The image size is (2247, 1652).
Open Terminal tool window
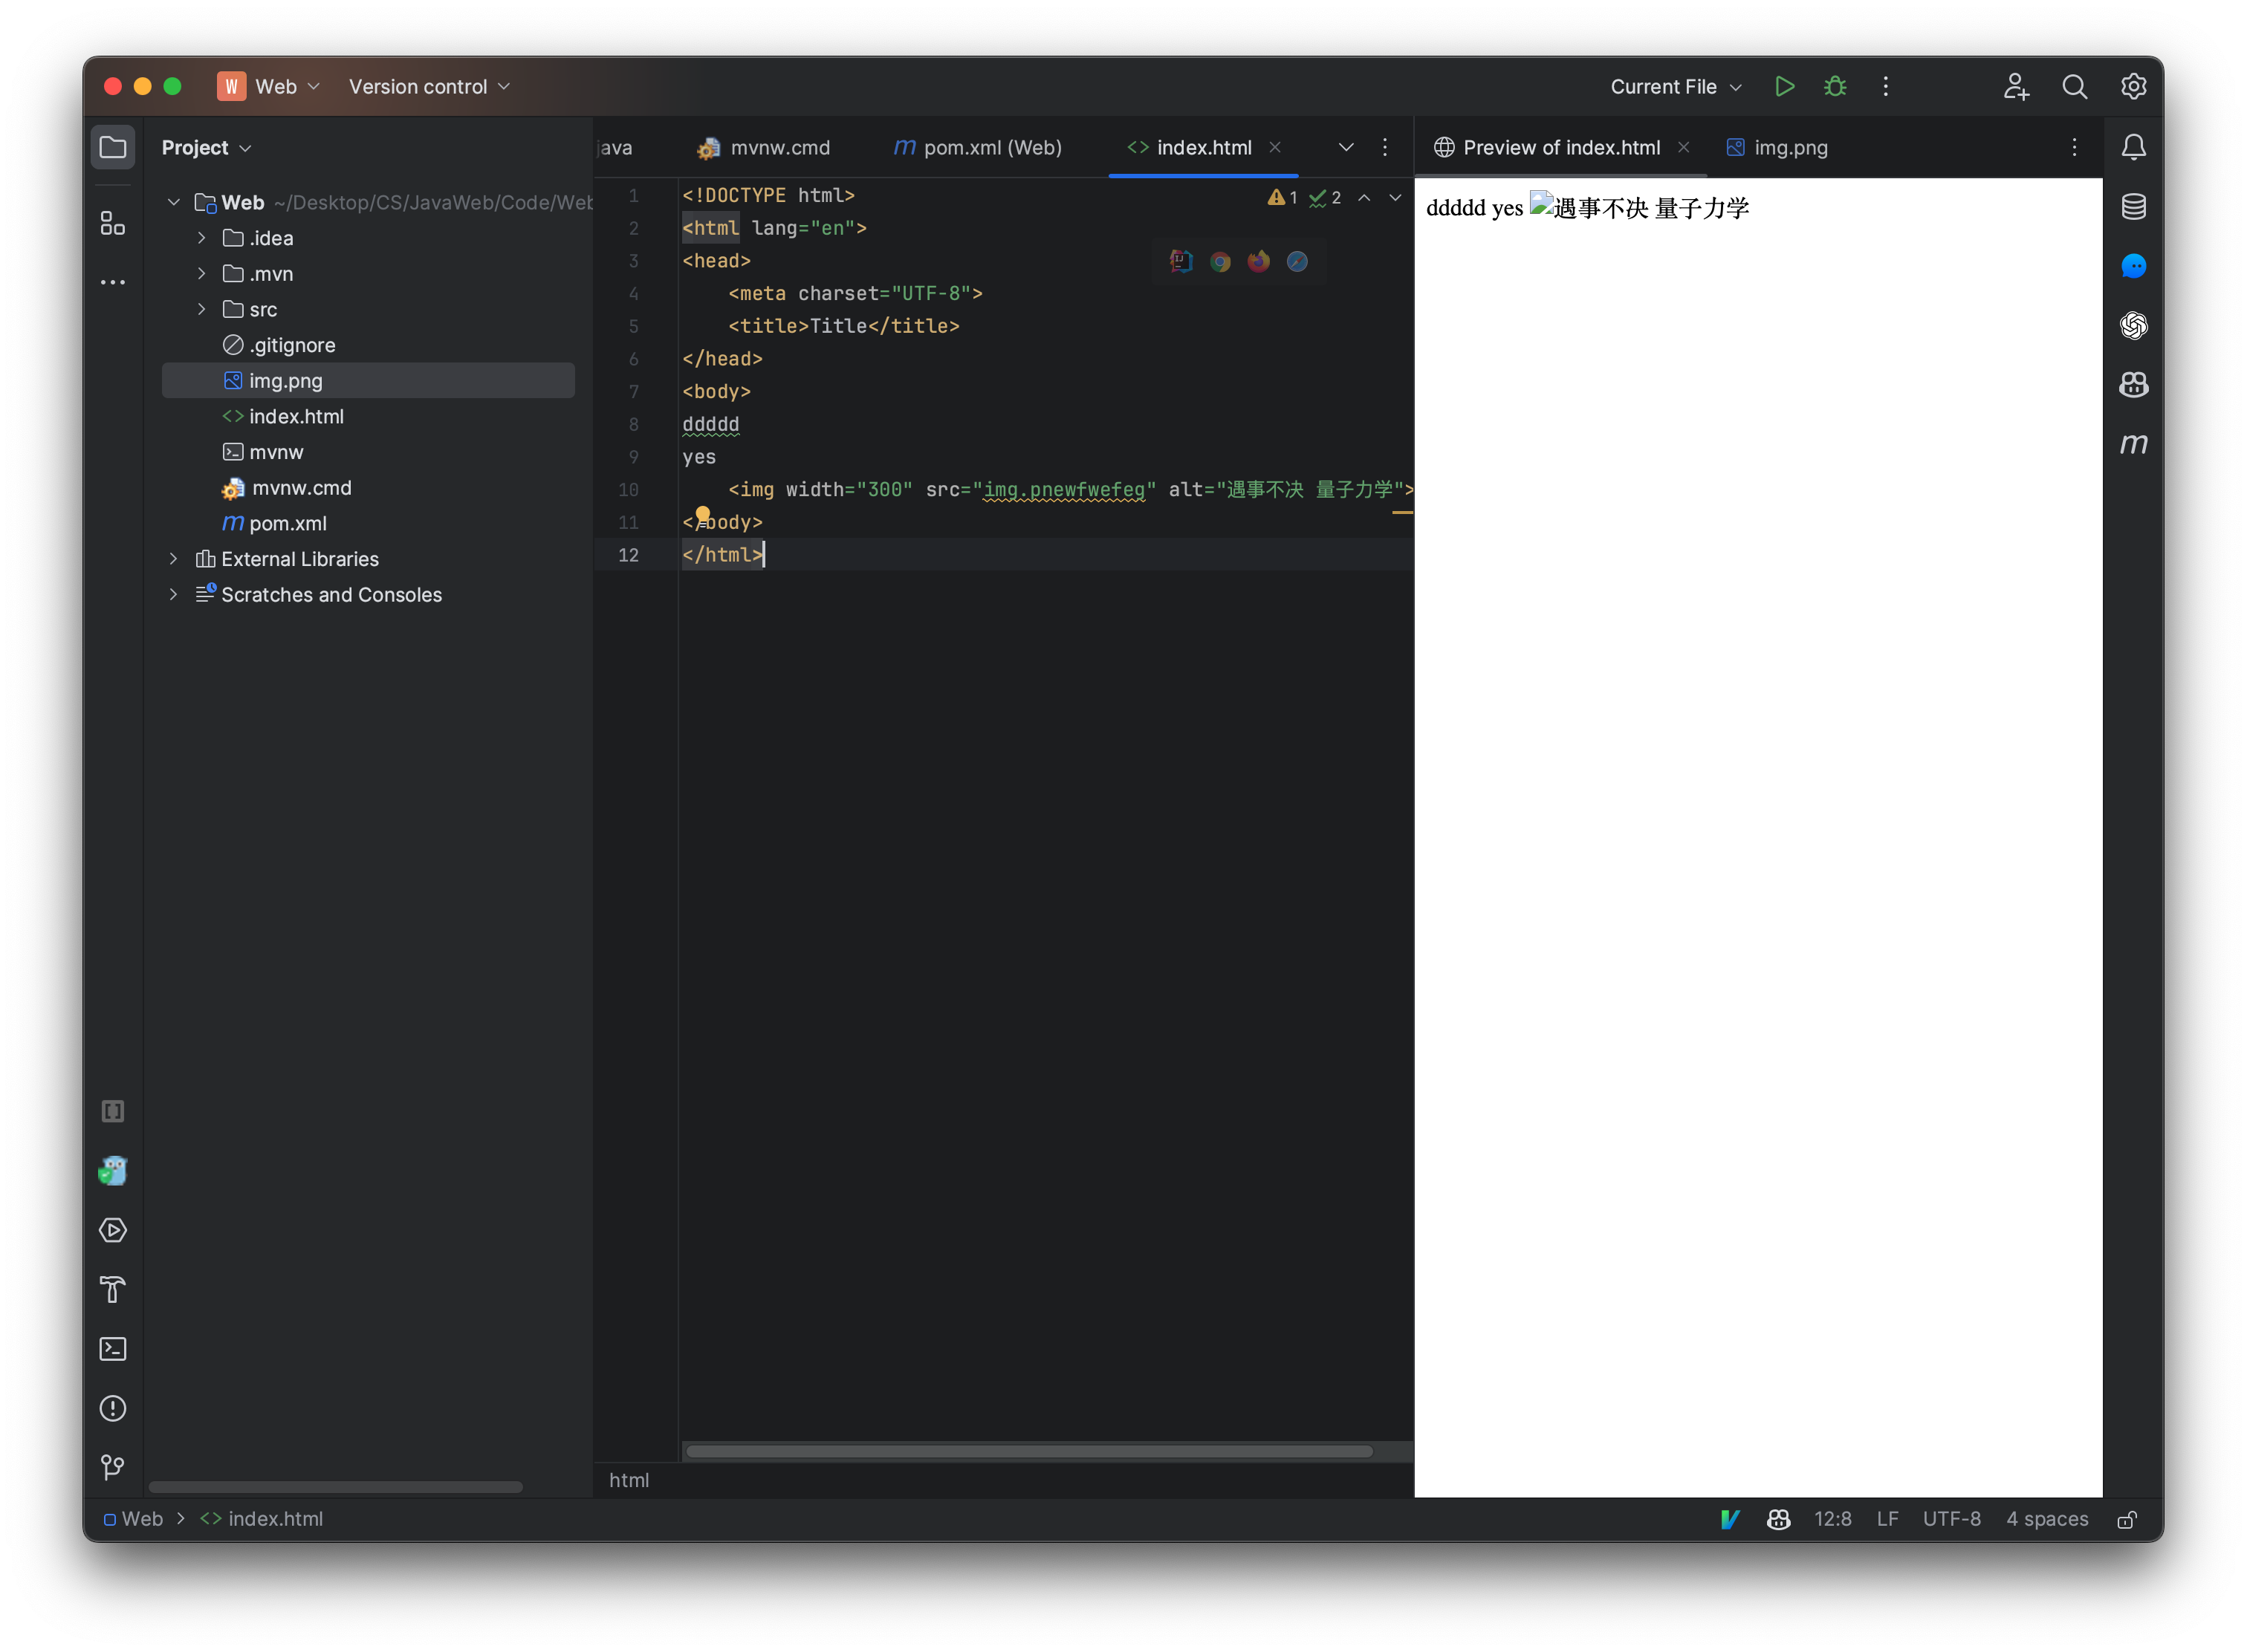pyautogui.click(x=113, y=1349)
